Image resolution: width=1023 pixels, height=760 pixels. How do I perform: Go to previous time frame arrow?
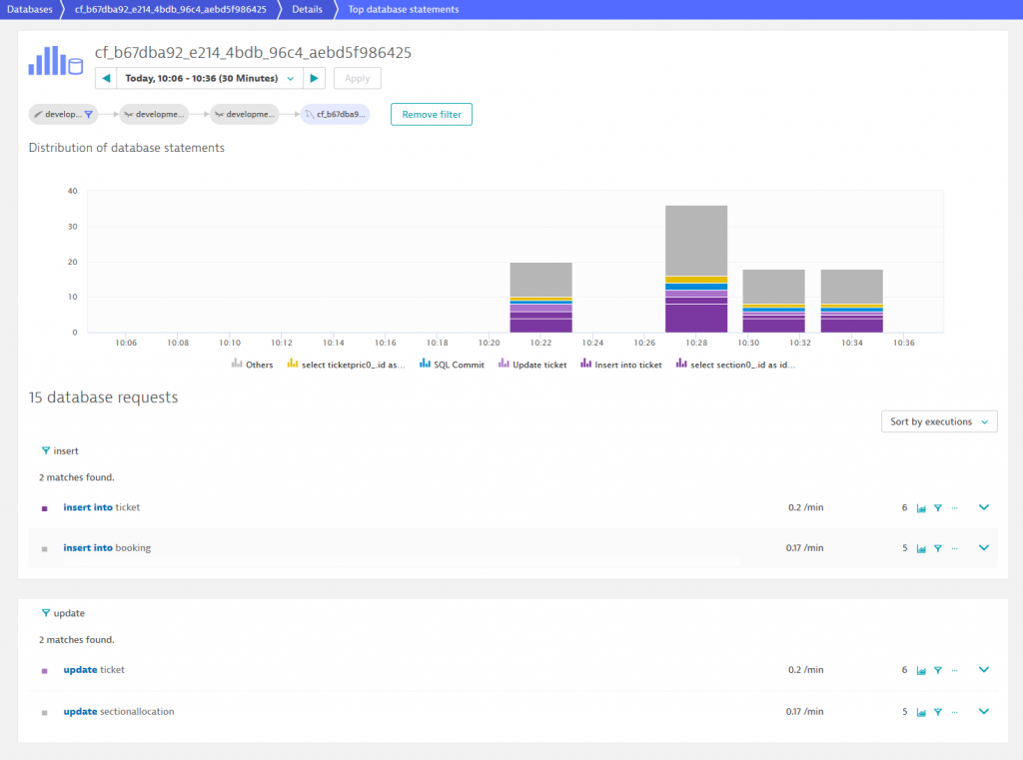pyautogui.click(x=106, y=78)
